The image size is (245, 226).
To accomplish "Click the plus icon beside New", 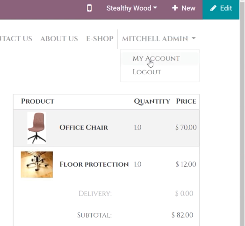I will click(175, 8).
